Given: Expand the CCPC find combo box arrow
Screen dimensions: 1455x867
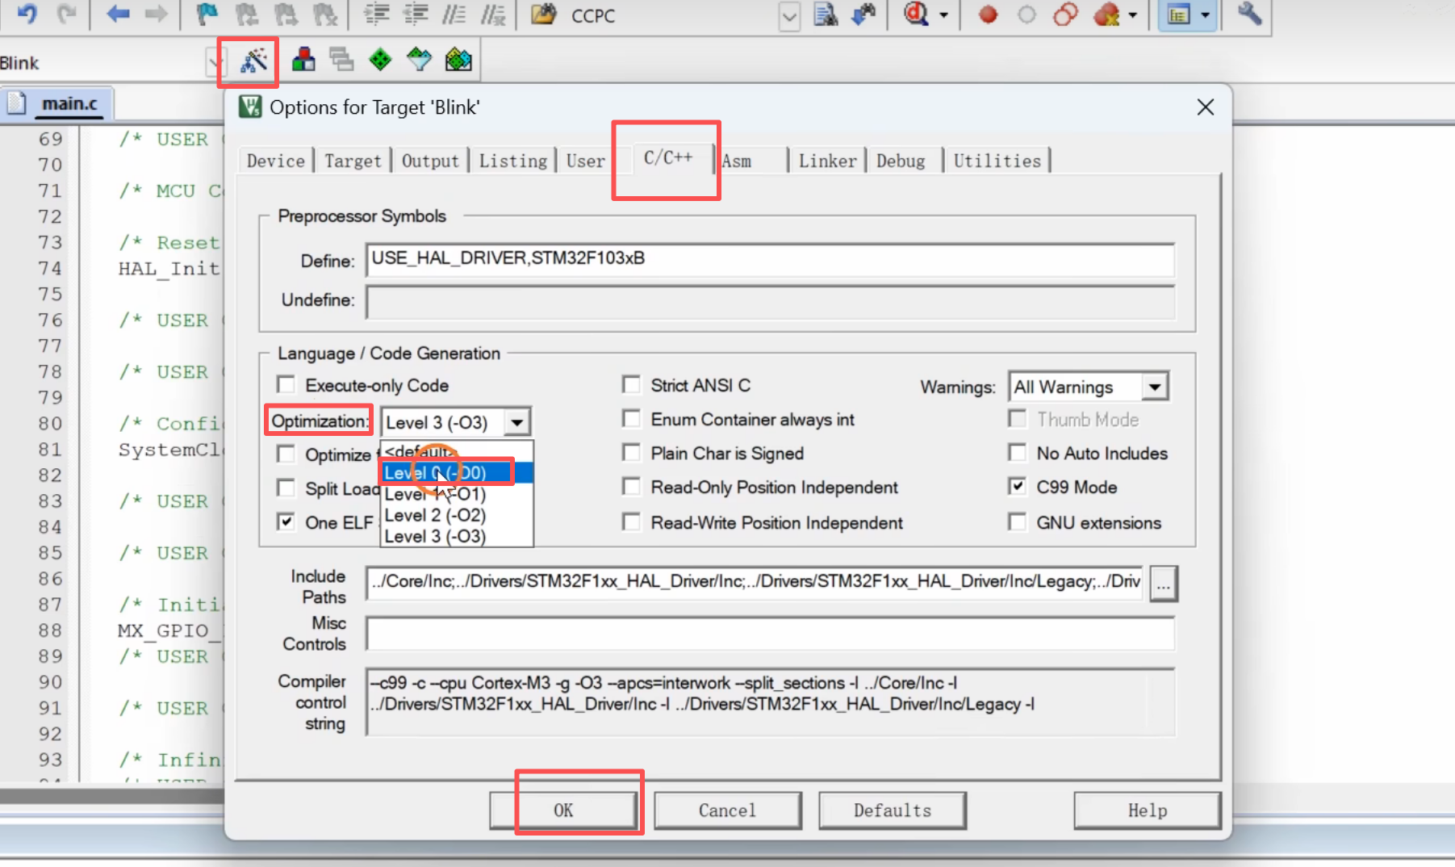Looking at the screenshot, I should pyautogui.click(x=789, y=16).
